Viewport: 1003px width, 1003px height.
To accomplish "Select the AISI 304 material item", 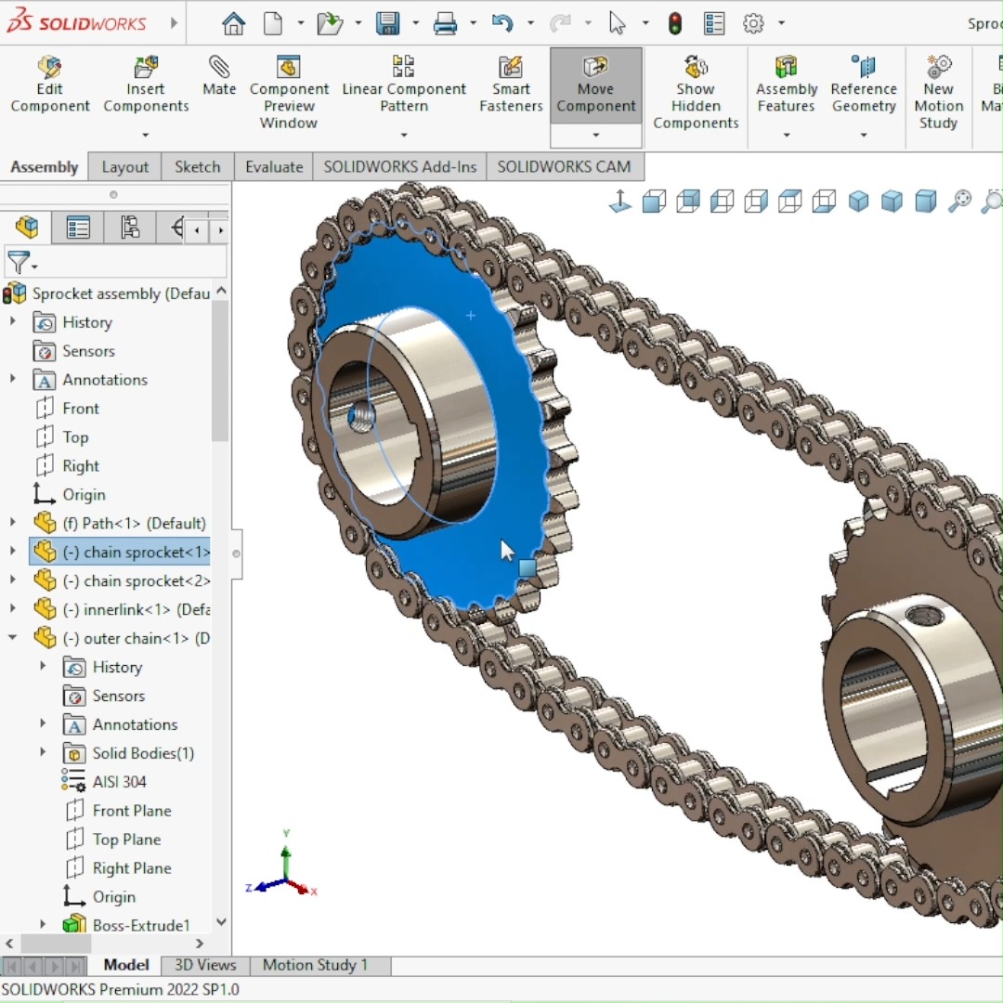I will point(104,782).
